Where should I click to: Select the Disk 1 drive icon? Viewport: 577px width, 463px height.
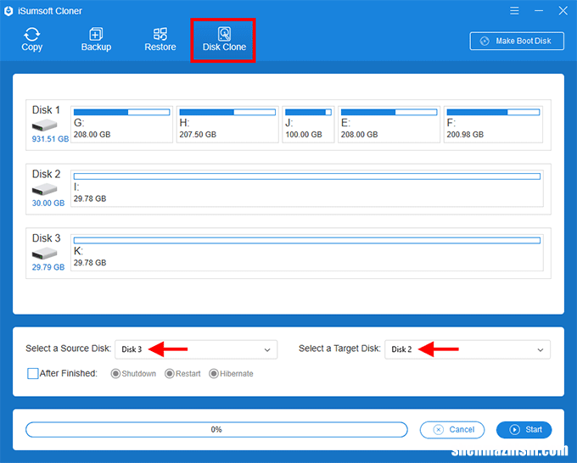pos(44,126)
